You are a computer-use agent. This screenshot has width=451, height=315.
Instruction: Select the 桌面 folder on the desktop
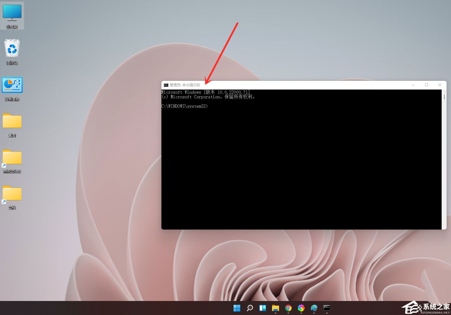[12, 125]
